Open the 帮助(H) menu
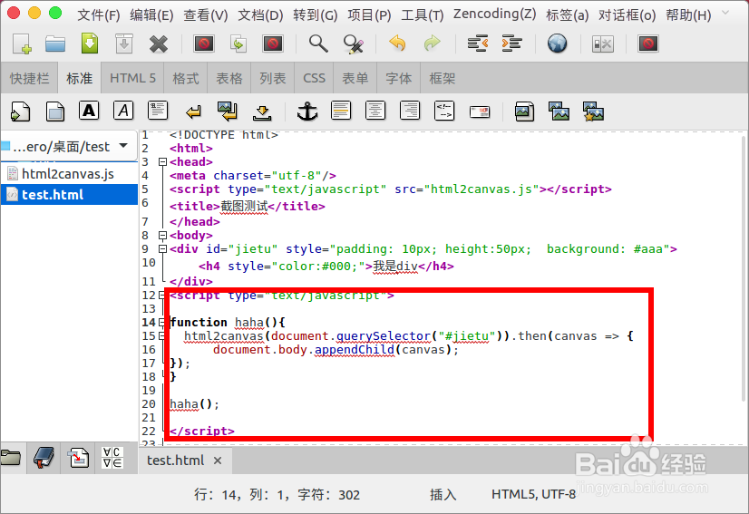Screen dimensions: 749x514 [688, 15]
